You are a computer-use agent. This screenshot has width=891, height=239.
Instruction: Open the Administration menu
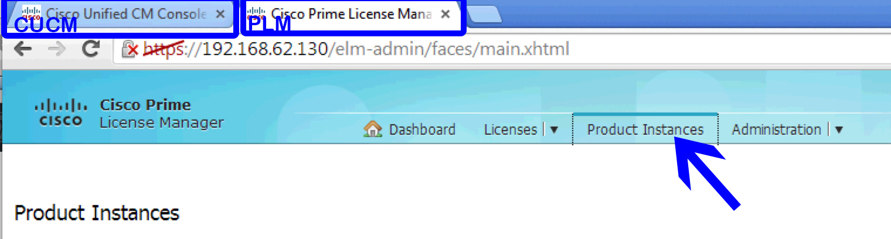[x=776, y=129]
